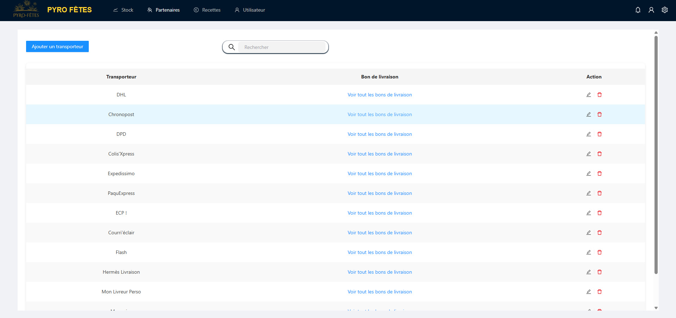The image size is (676, 318).
Task: Edit the DPD transporter row
Action: point(588,134)
